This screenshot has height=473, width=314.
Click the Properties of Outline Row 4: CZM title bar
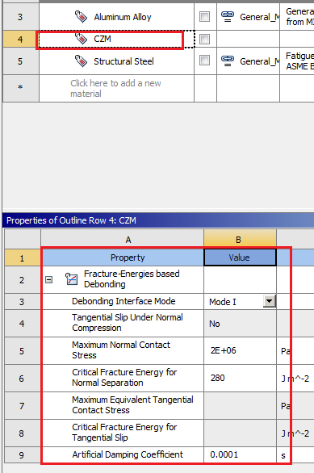click(x=158, y=220)
